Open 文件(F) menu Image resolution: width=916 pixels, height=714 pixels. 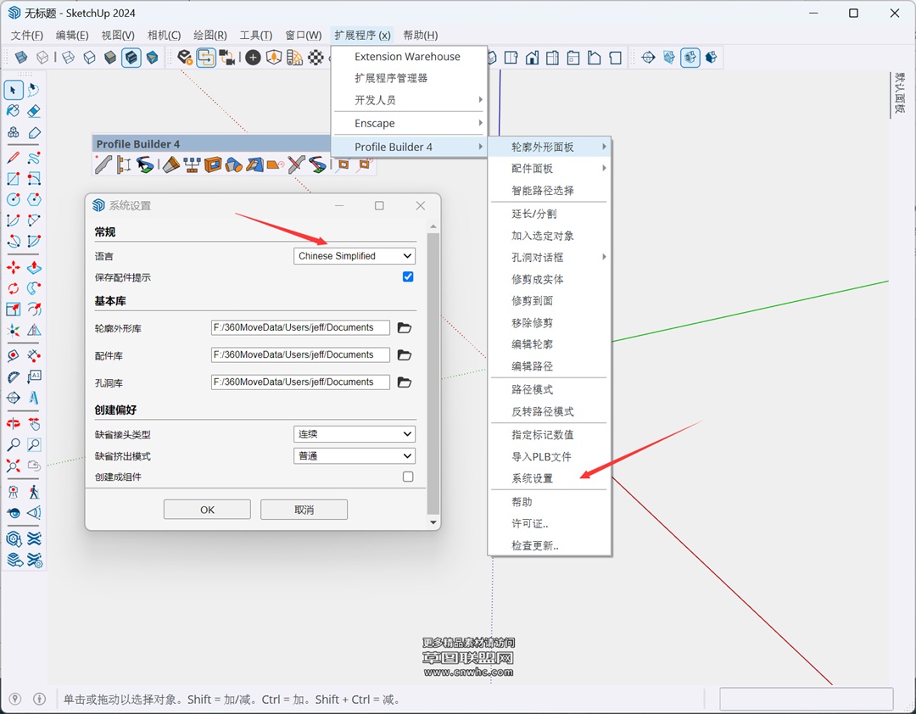point(27,35)
